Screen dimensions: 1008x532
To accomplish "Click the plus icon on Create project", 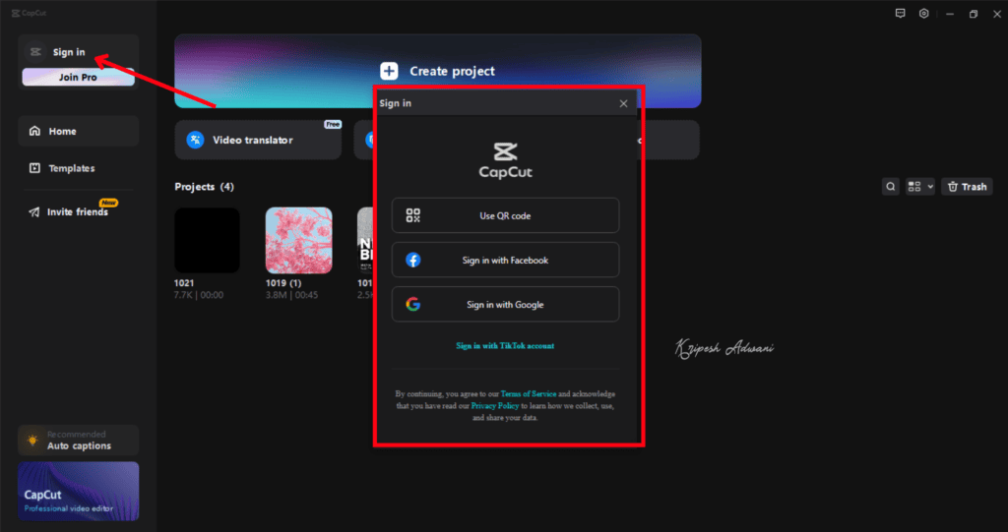I will (389, 72).
